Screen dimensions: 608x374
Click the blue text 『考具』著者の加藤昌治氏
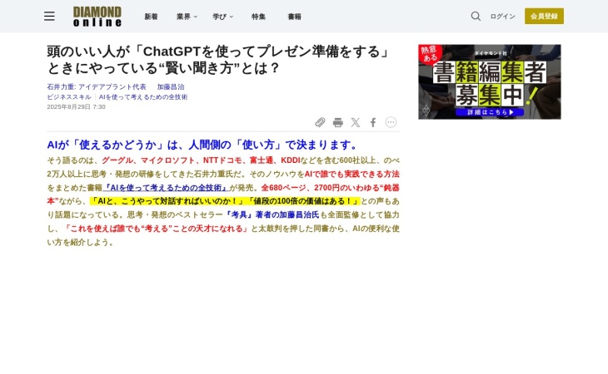tap(272, 214)
